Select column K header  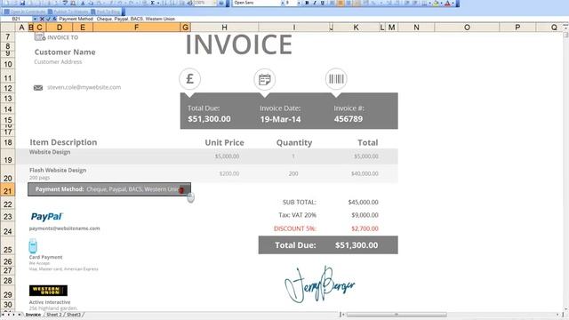356,28
